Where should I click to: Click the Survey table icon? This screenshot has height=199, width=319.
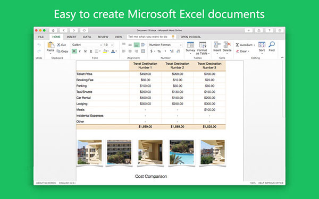190,45
